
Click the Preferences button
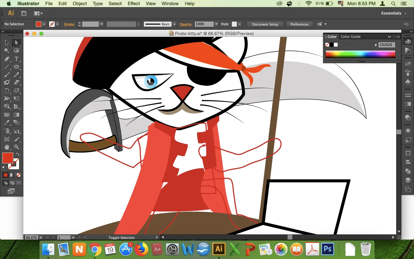(x=300, y=24)
